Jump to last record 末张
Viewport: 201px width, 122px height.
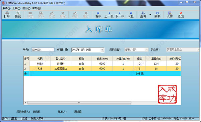click(131, 15)
